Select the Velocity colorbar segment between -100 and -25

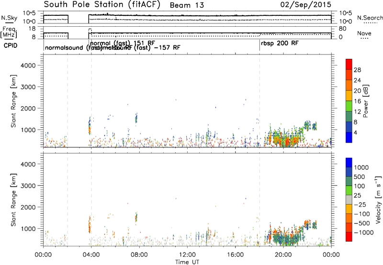click(x=349, y=209)
